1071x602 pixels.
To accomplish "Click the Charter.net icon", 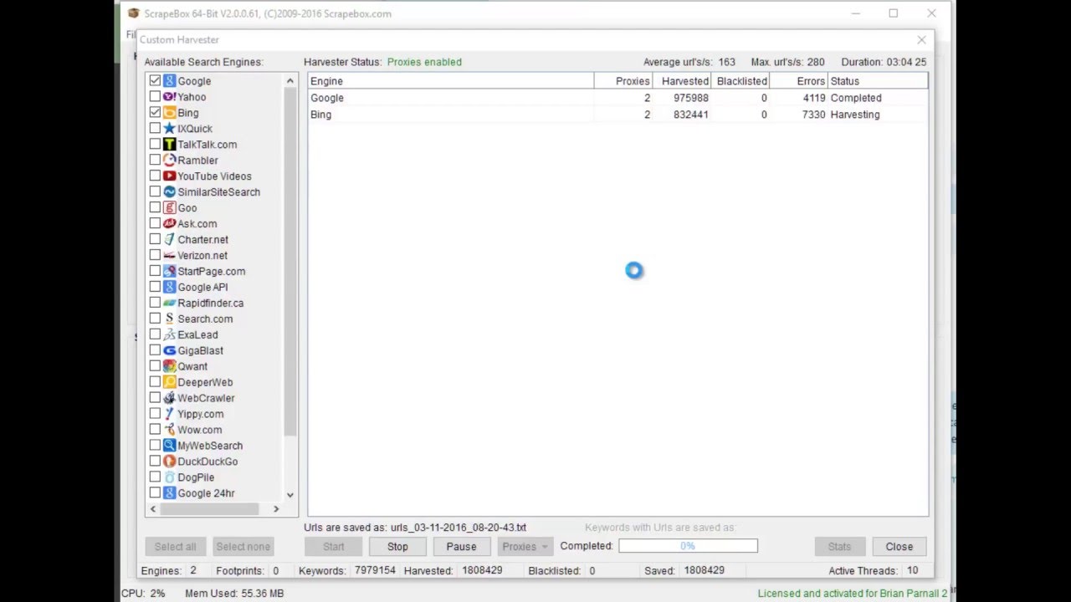I will [169, 240].
